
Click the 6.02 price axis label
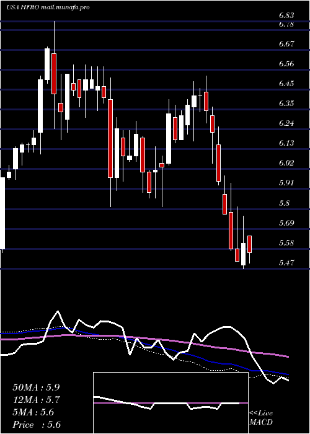coord(286,162)
